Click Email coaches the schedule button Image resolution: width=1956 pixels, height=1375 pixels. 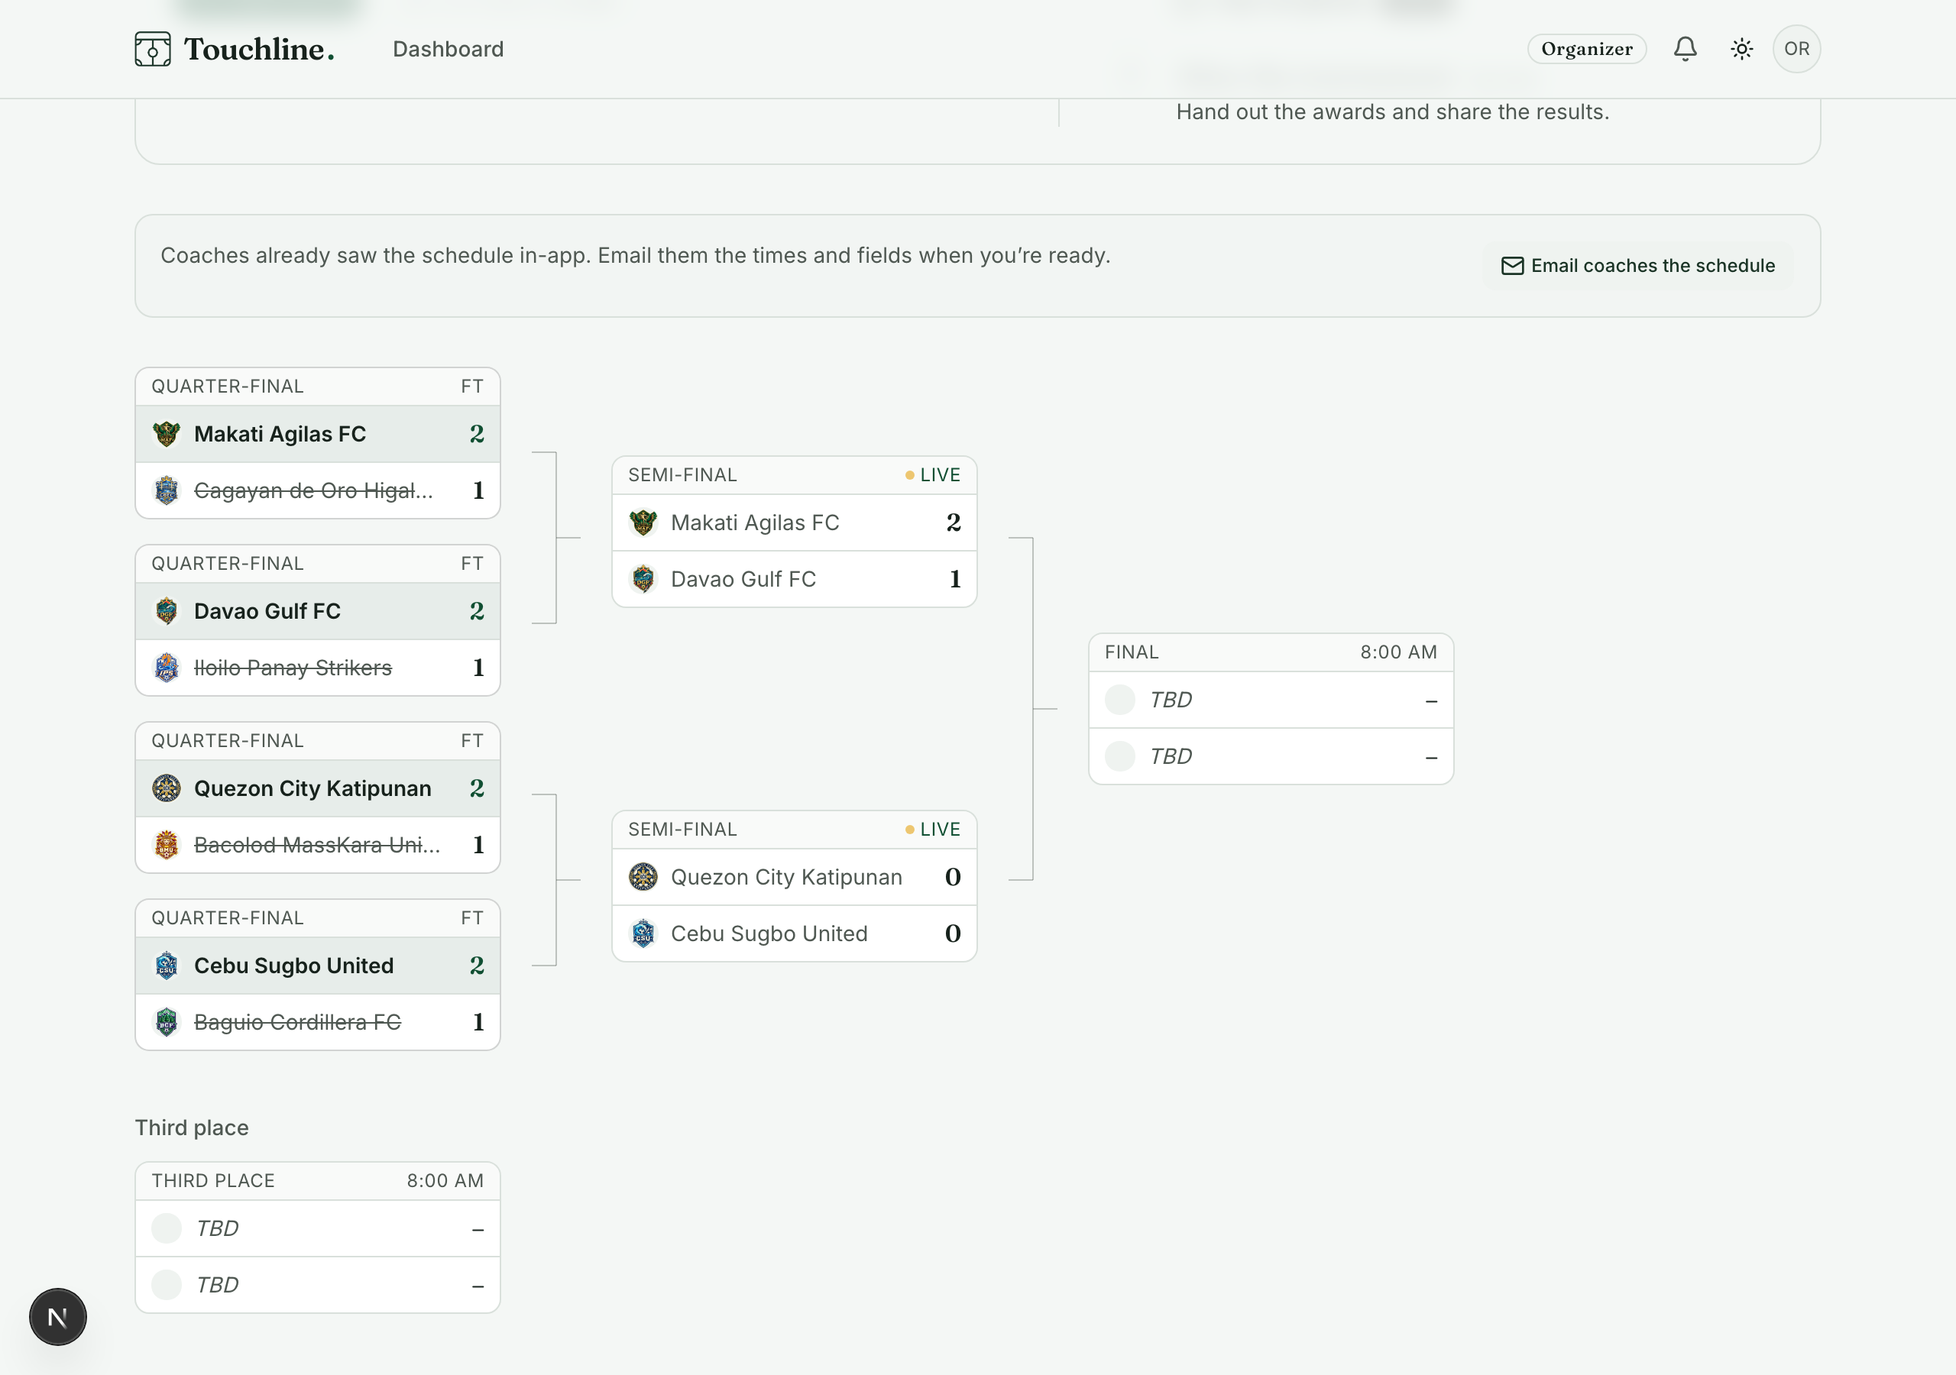pos(1637,266)
